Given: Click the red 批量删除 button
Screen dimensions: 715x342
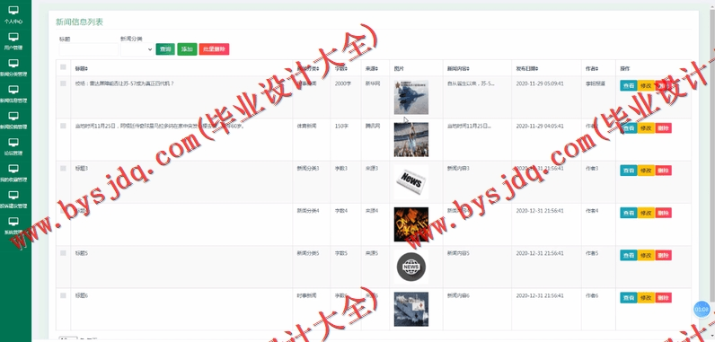Looking at the screenshot, I should pos(214,49).
